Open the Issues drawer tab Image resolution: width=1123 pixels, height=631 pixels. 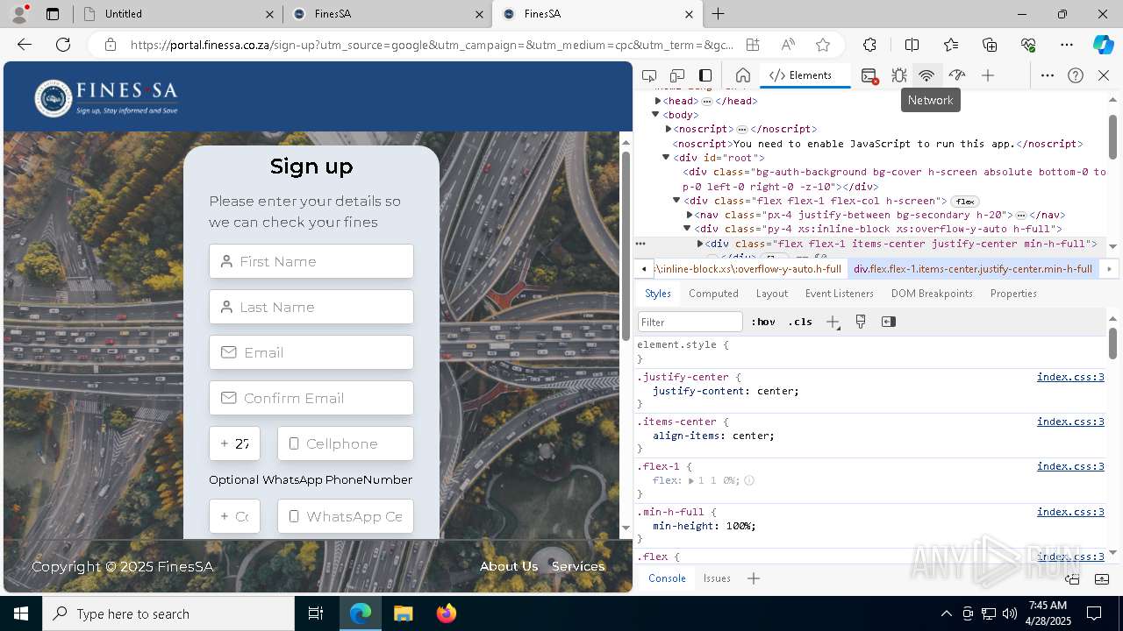(x=717, y=578)
